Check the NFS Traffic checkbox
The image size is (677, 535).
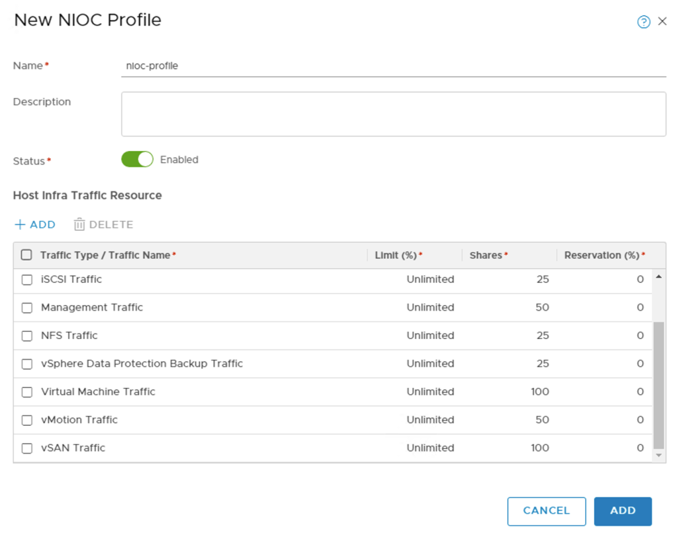click(x=26, y=336)
